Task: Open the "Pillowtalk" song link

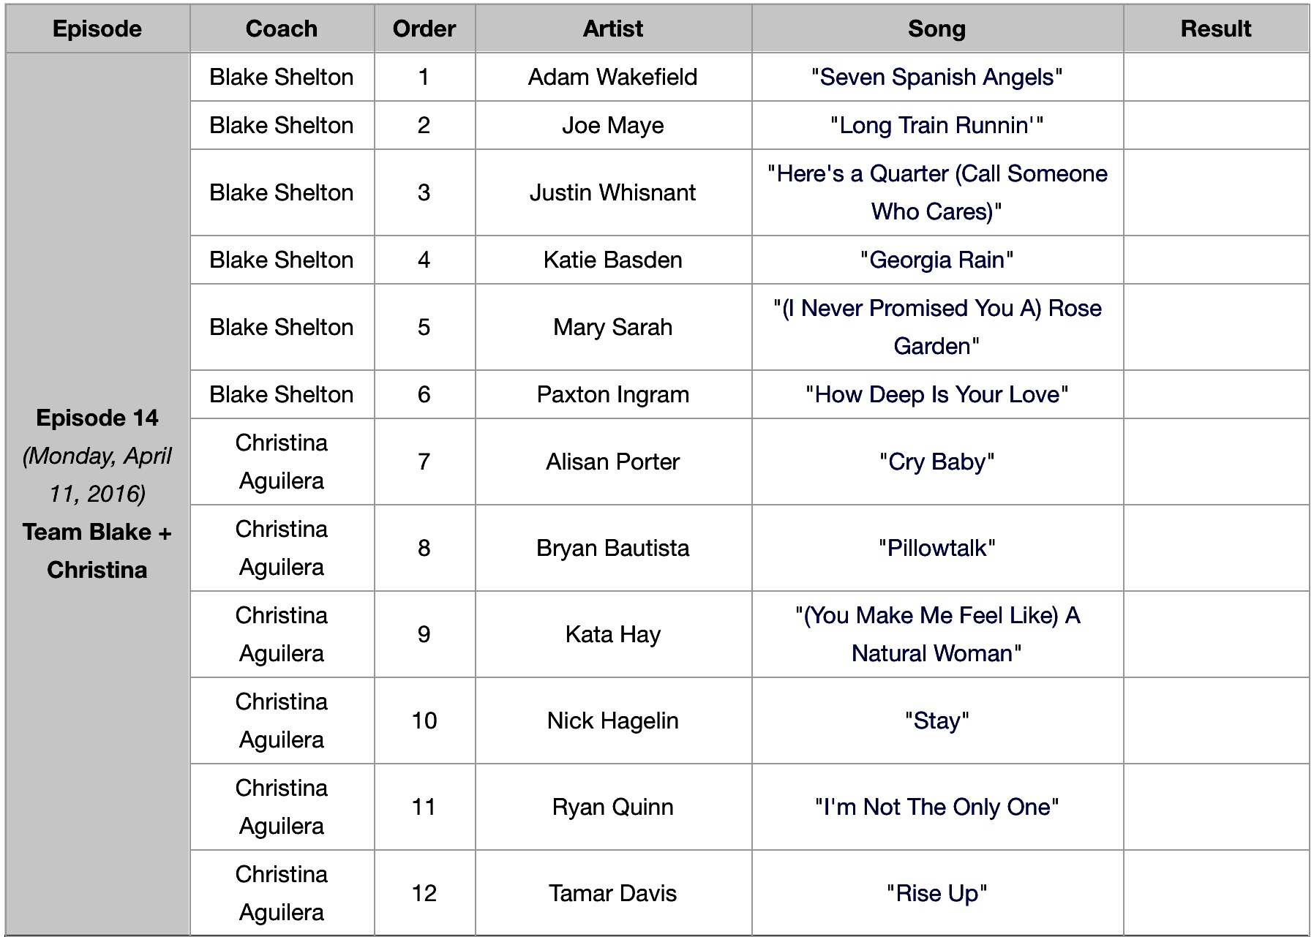Action: coord(936,548)
